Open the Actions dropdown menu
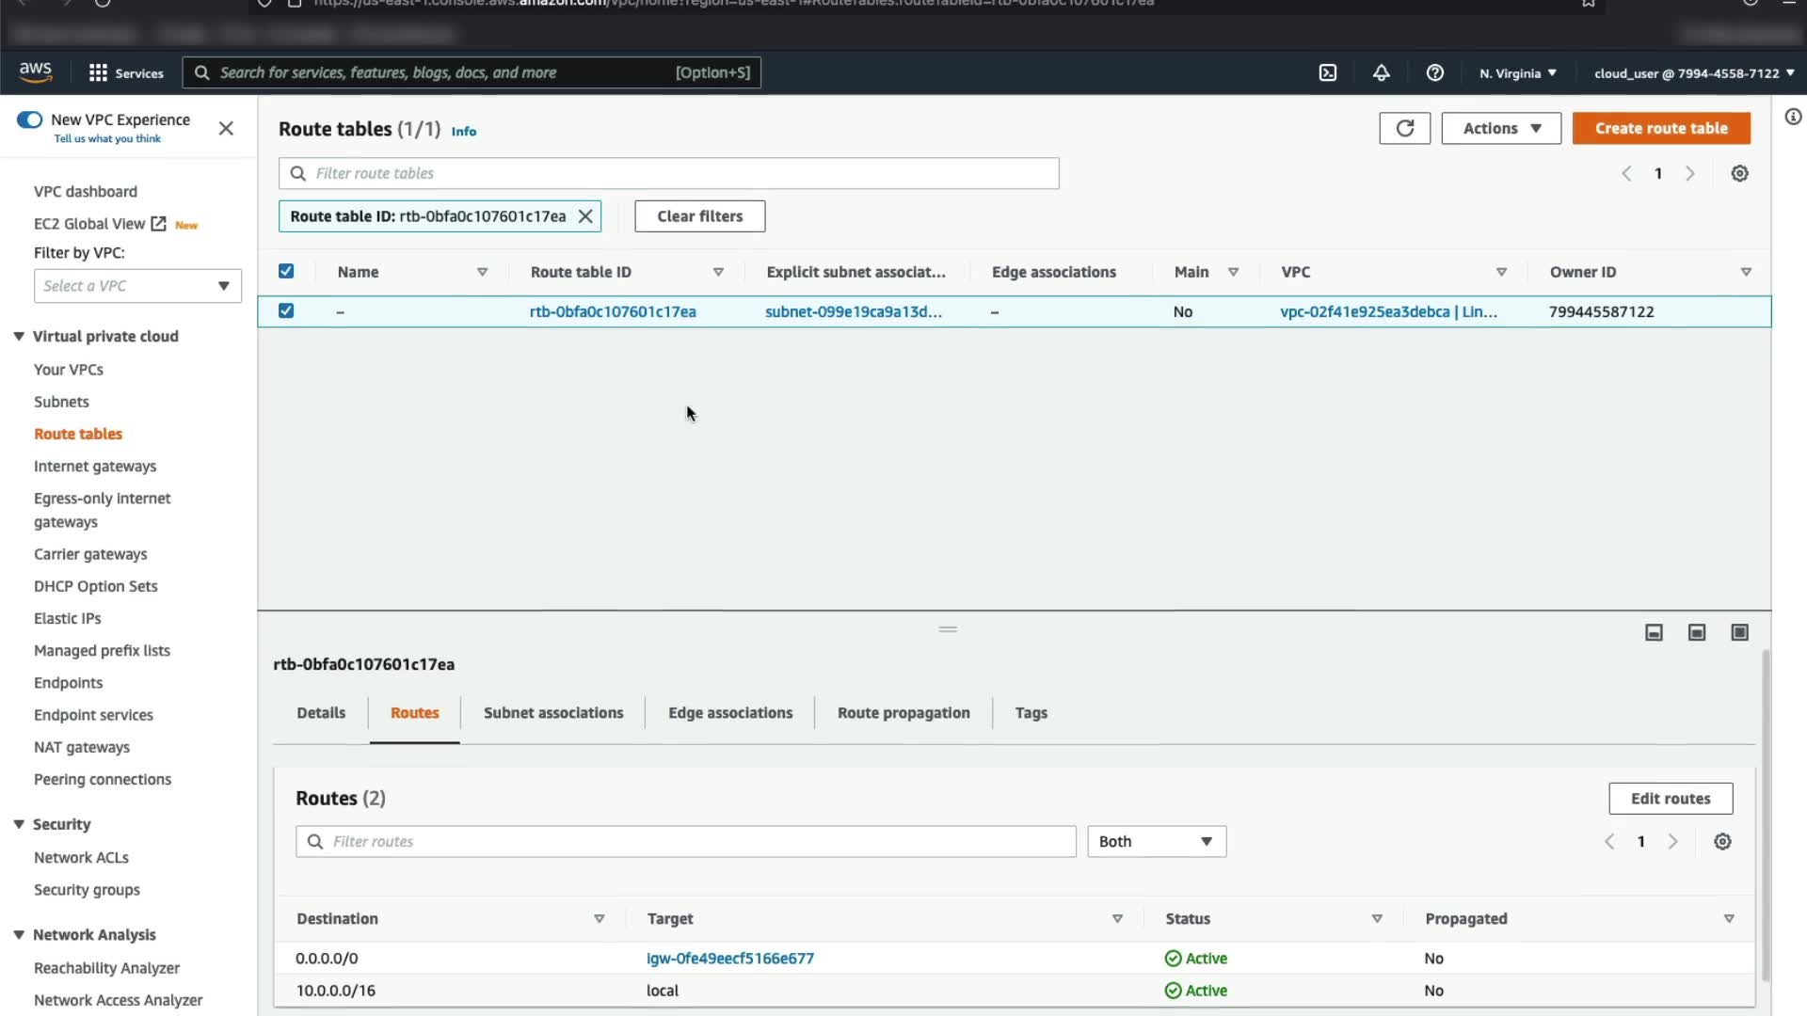1807x1016 pixels. 1500,128
